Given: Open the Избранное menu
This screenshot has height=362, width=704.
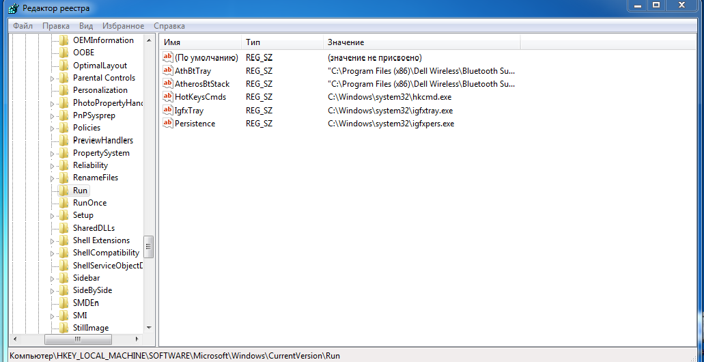Looking at the screenshot, I should [x=123, y=26].
